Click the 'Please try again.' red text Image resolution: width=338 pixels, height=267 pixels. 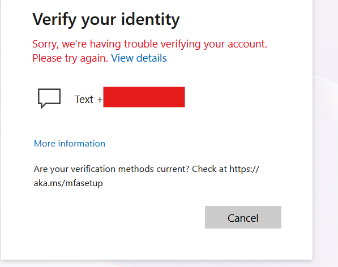point(70,58)
